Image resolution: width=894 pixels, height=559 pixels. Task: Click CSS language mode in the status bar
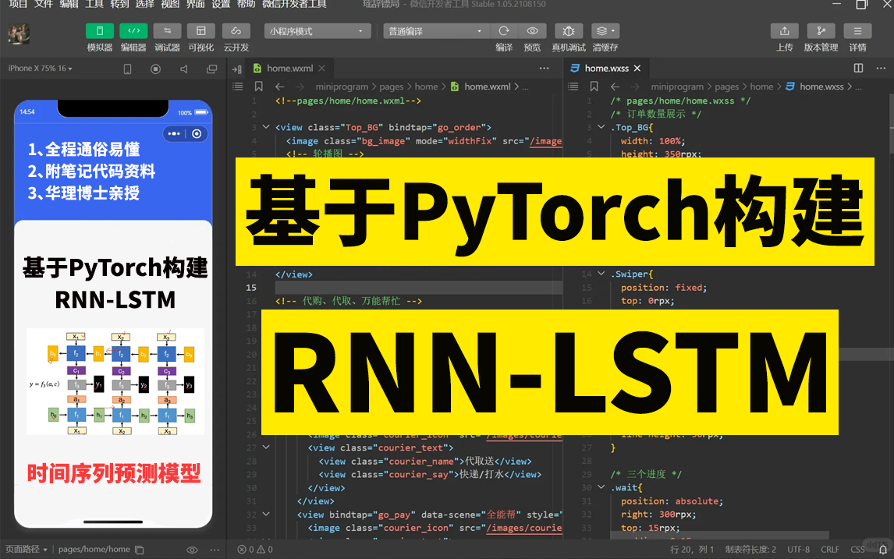point(857,549)
